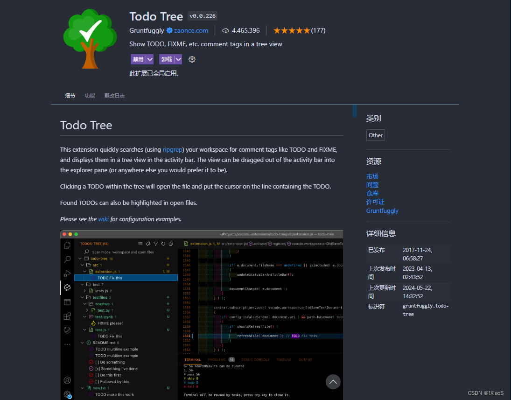Click Search magnifier icon in screenshot activity bar

click(67, 260)
